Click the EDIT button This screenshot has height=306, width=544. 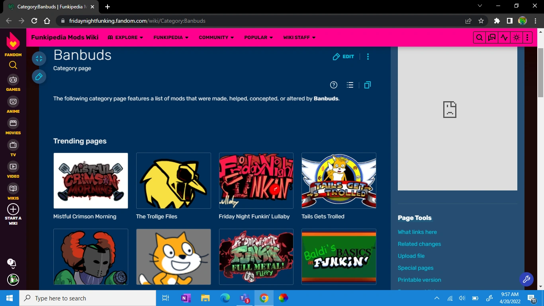pos(343,56)
